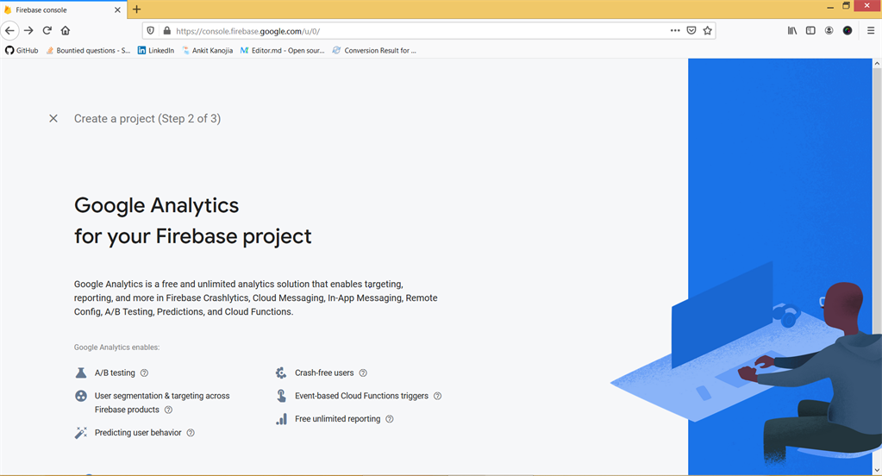Click the page vertical scrollbar
This screenshot has width=882, height=476.
click(x=877, y=203)
